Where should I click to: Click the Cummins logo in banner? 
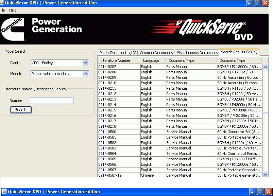(13, 29)
